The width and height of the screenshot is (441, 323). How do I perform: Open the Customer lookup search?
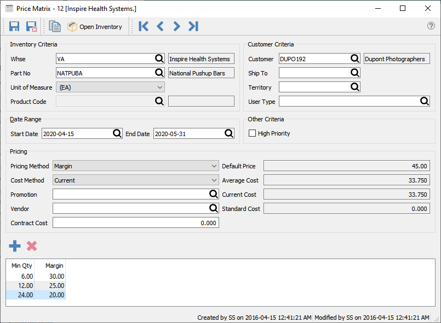[354, 58]
